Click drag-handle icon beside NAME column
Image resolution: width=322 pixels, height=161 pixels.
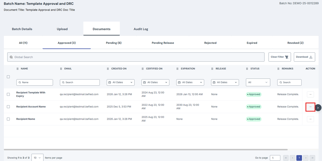click(18, 69)
